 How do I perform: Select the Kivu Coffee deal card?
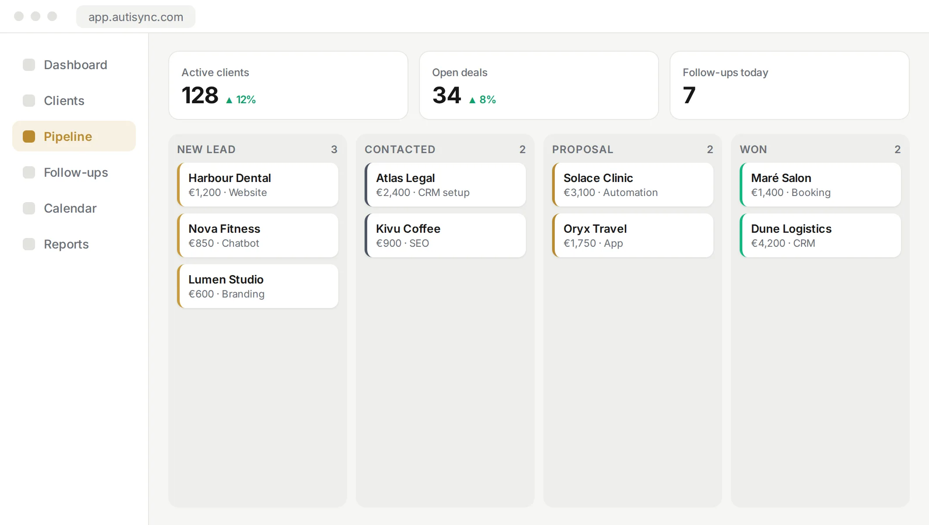(x=445, y=235)
